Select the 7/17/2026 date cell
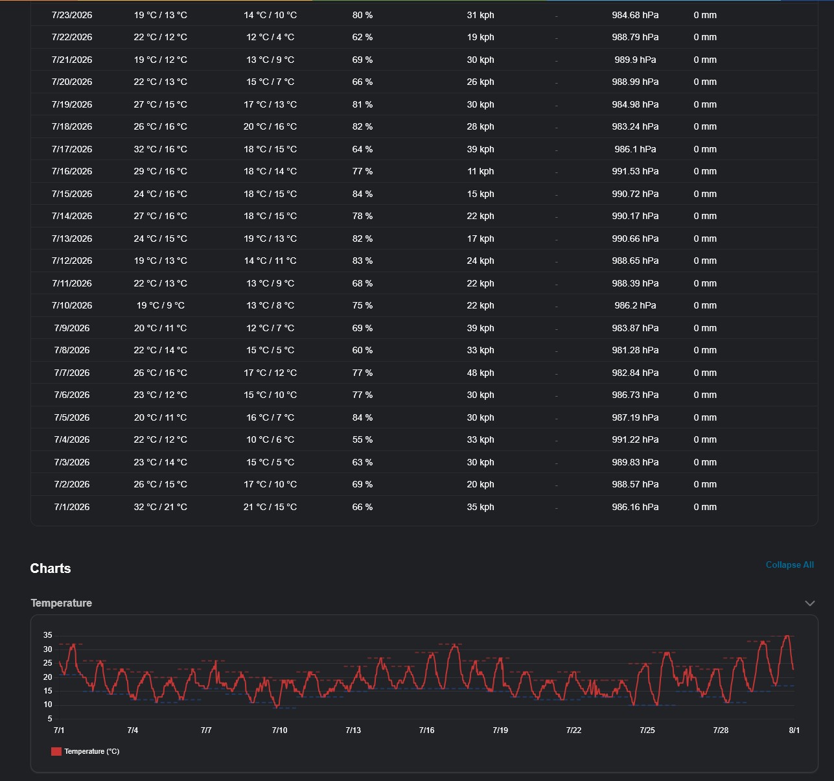Screen dimensions: 834x781 [x=72, y=149]
